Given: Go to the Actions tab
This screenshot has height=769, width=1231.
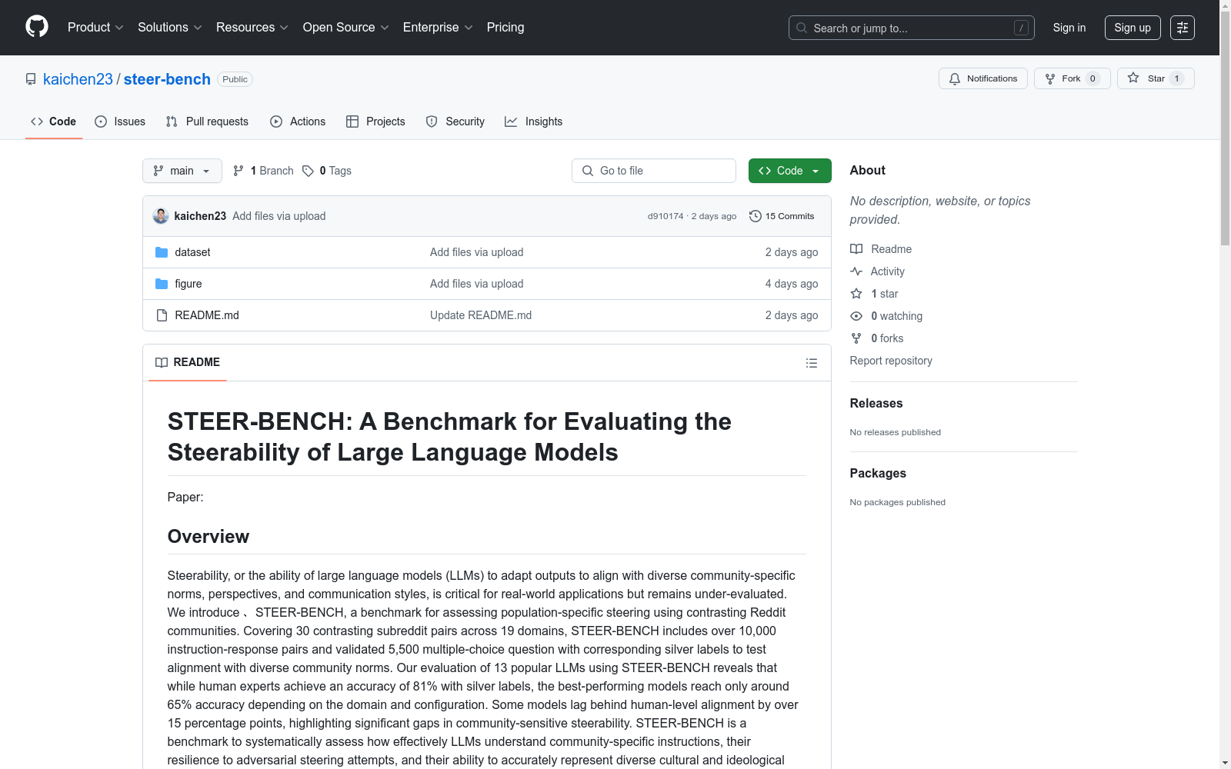Looking at the screenshot, I should pos(298,122).
